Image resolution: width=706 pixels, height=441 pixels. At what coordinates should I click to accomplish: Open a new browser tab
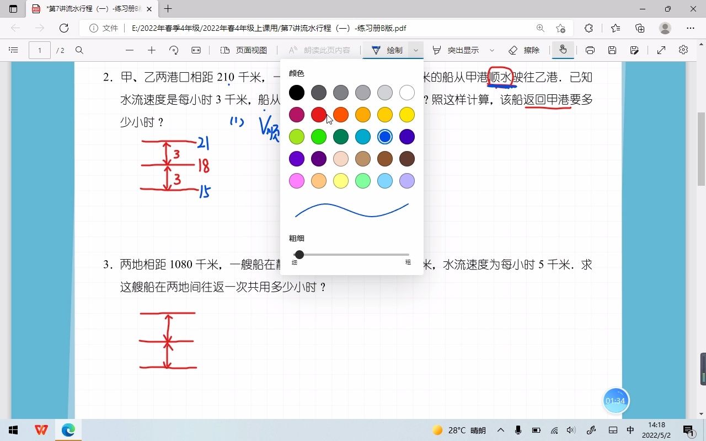click(x=168, y=9)
